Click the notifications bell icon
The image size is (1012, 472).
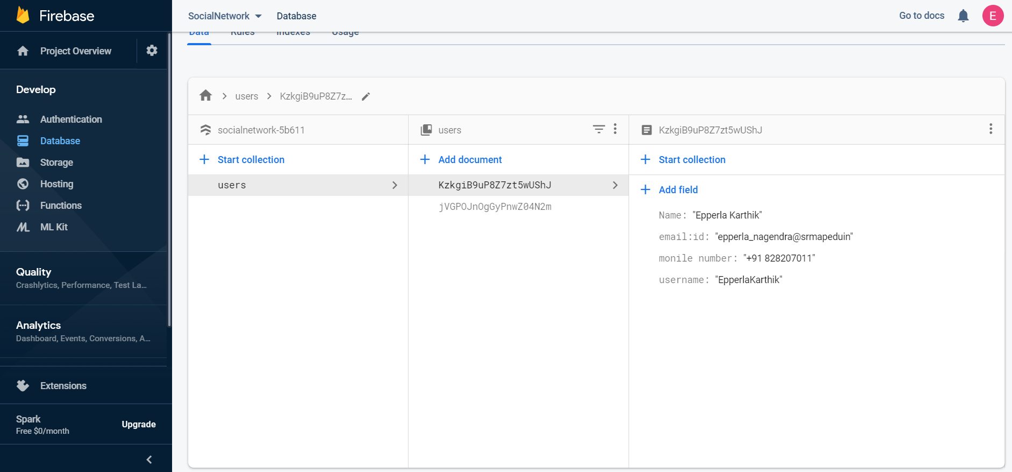coord(963,16)
